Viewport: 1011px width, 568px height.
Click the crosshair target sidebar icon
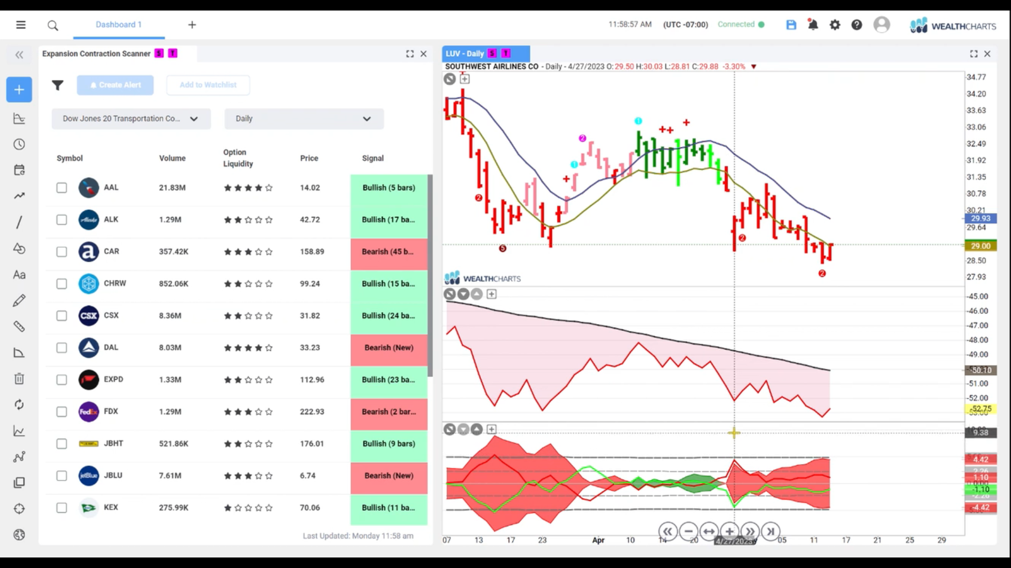[19, 509]
